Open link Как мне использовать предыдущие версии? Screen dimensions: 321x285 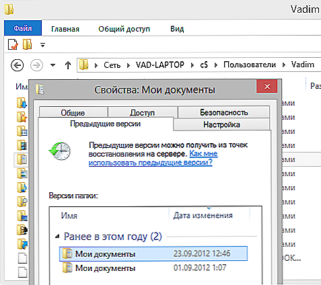click(x=153, y=158)
